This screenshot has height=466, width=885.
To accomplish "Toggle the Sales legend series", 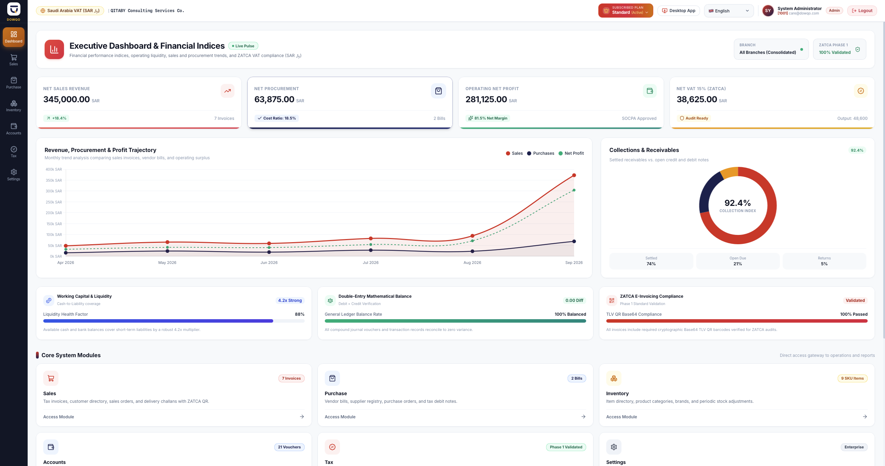I will tap(514, 153).
